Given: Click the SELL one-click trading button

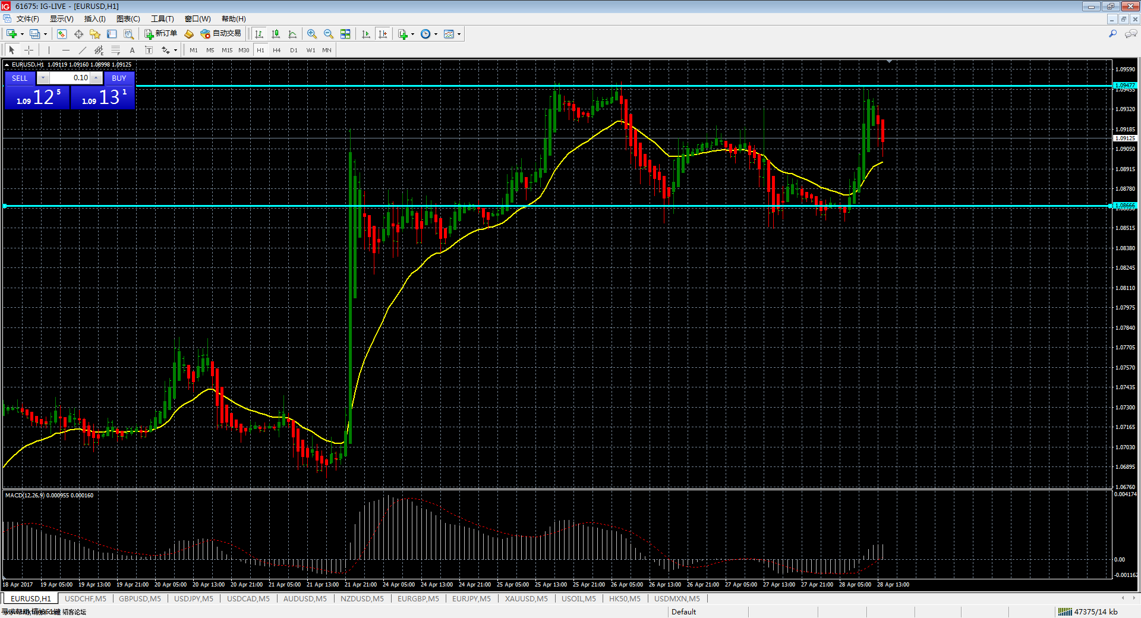Looking at the screenshot, I should coord(20,78).
